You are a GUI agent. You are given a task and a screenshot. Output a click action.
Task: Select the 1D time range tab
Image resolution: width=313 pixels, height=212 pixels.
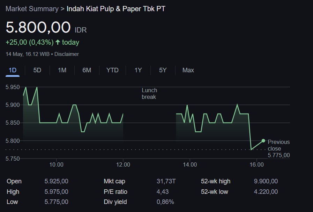[13, 70]
